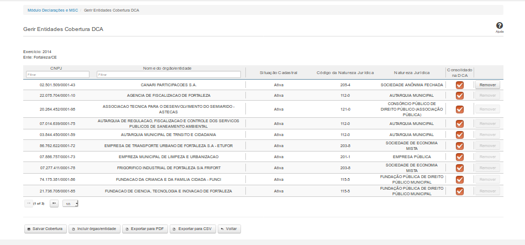Uncheck consolidation for CANARI PARTICIPACOES S.A.
The width and height of the screenshot is (525, 245).
coord(459,85)
